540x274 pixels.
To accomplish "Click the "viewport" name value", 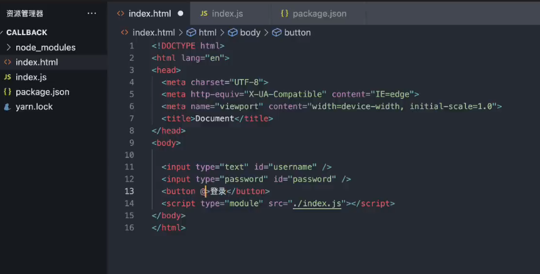I will [x=239, y=107].
